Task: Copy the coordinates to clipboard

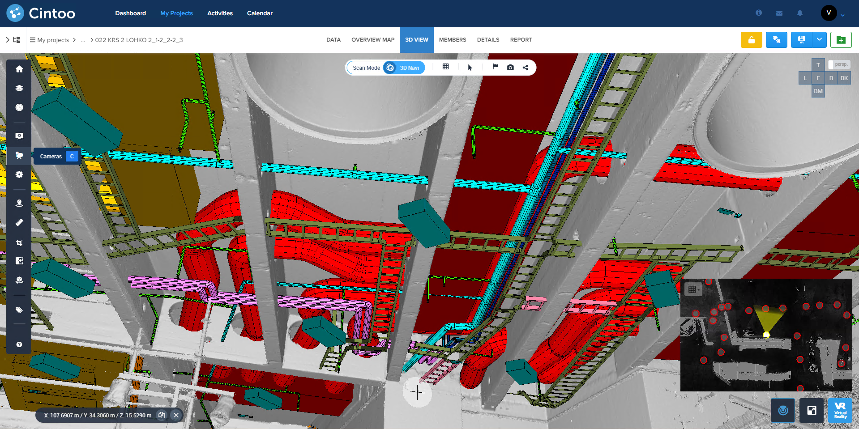Action: coord(162,415)
